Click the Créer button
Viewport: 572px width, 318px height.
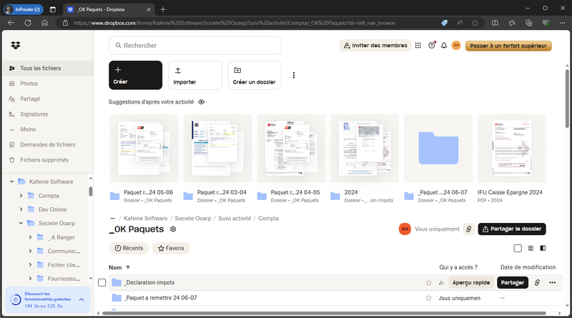click(x=135, y=75)
